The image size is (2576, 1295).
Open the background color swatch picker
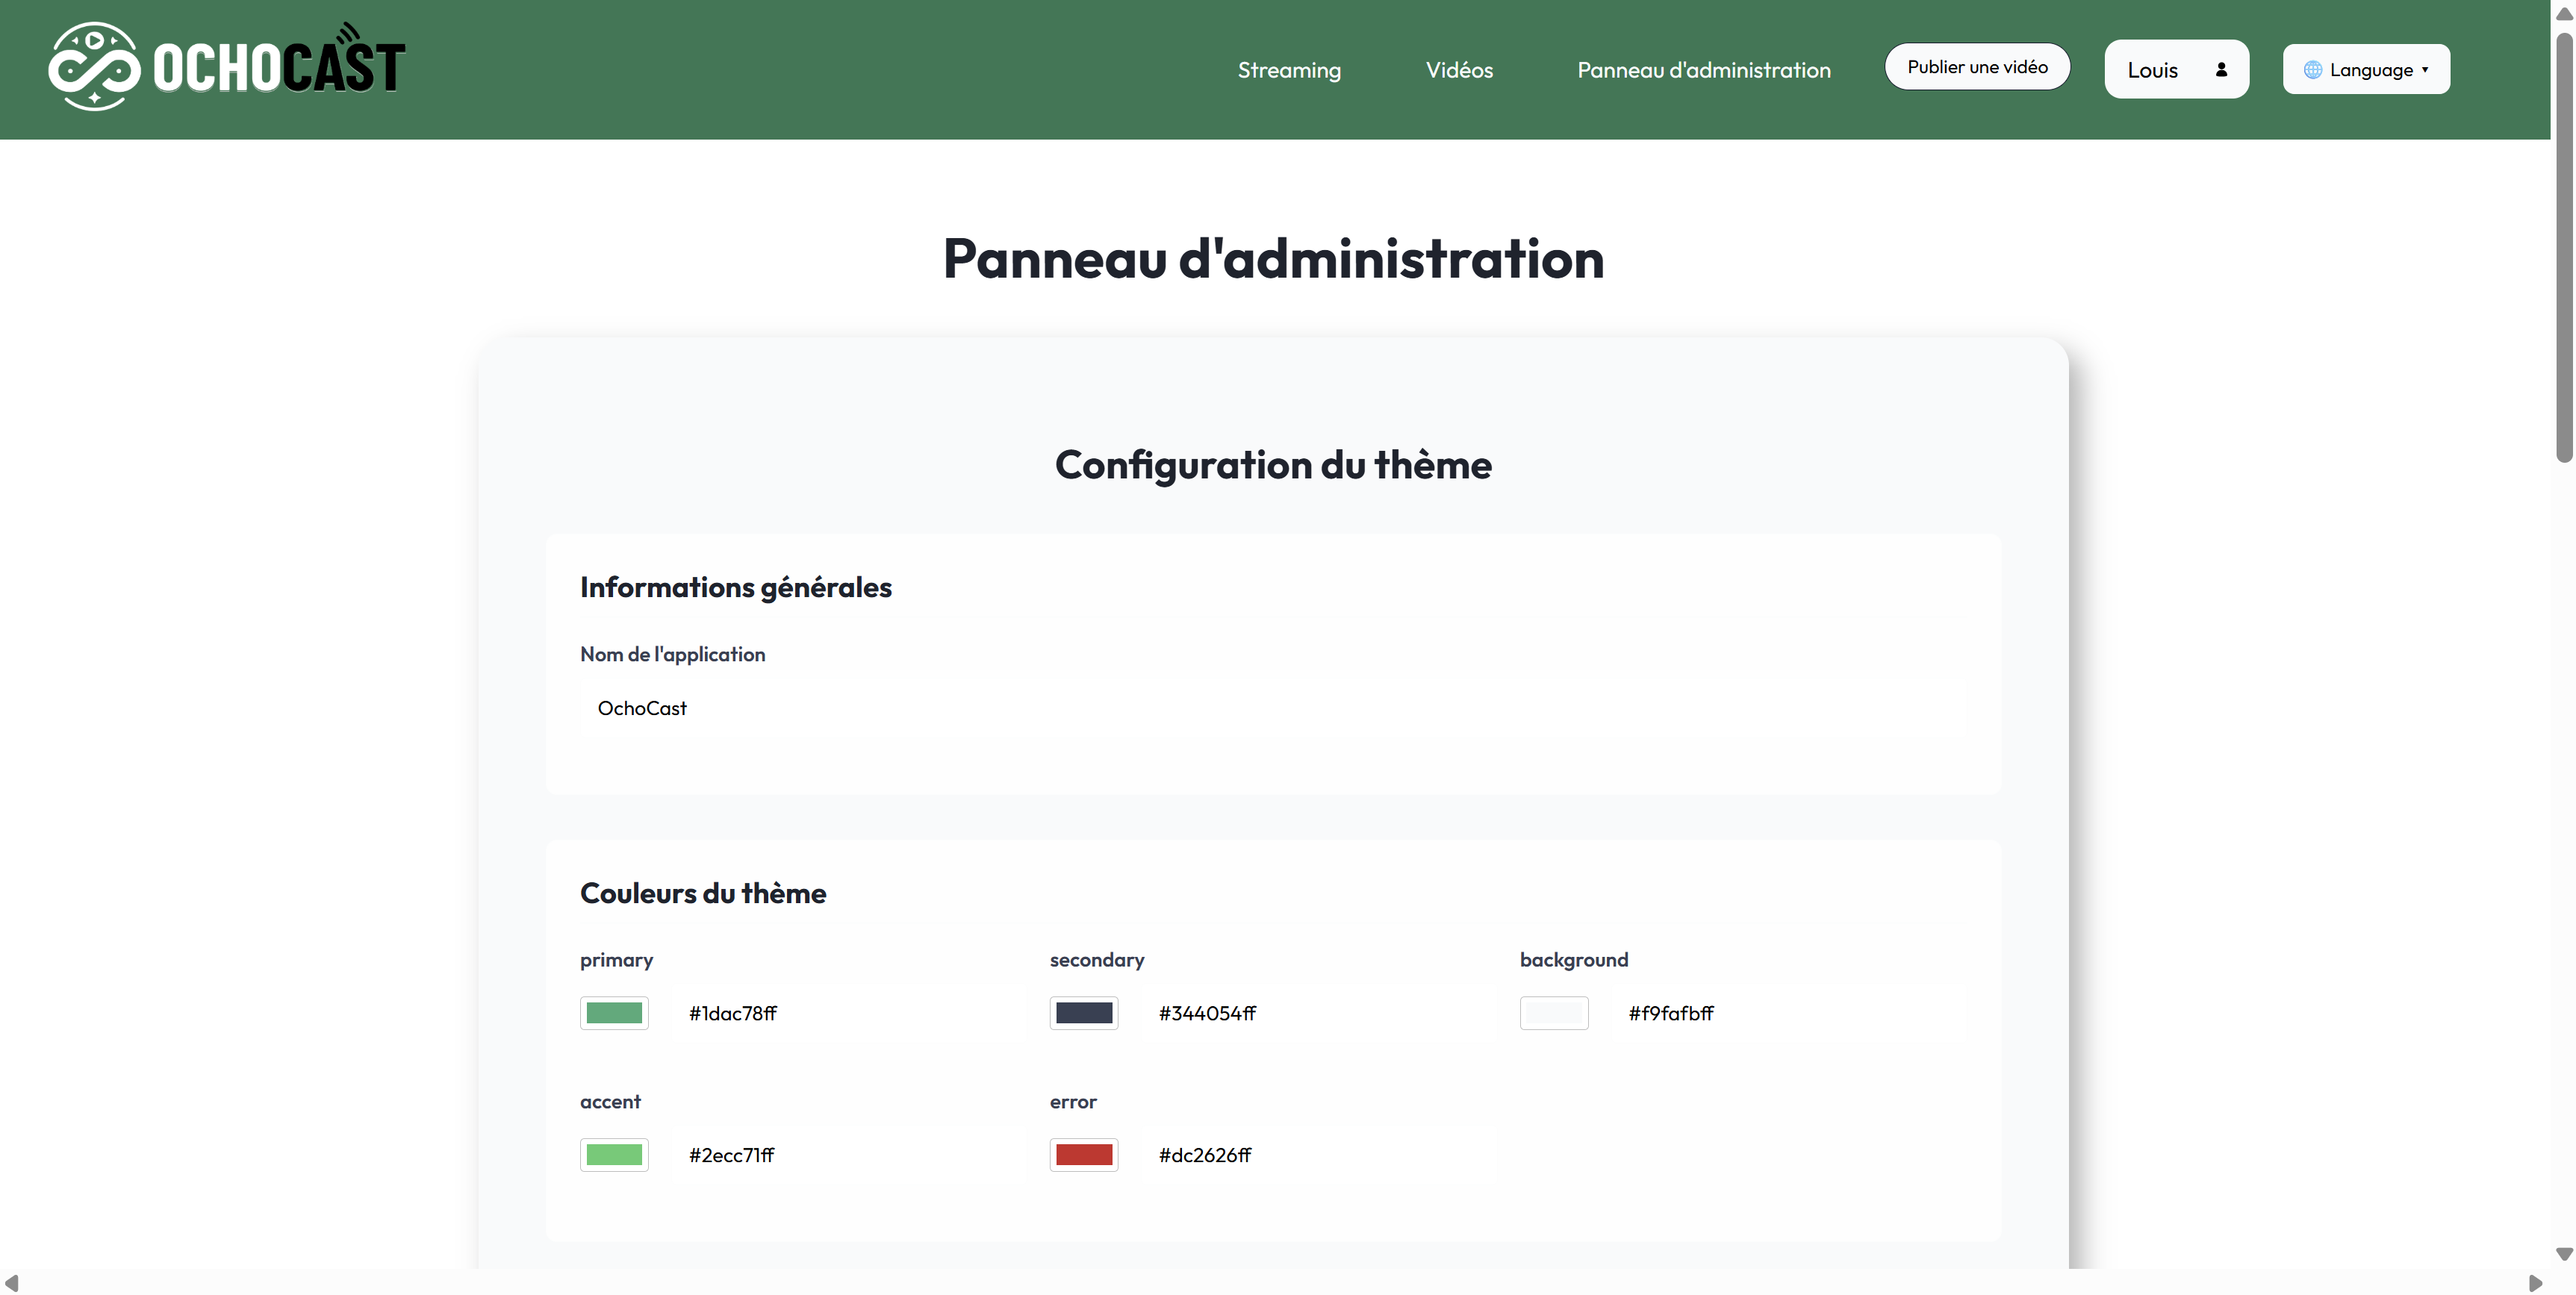1553,1013
